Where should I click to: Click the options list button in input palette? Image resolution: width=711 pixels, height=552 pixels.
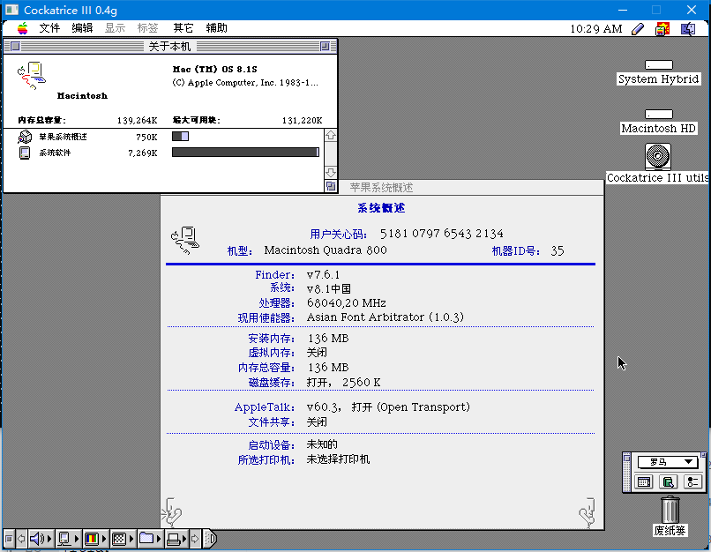[x=692, y=481]
